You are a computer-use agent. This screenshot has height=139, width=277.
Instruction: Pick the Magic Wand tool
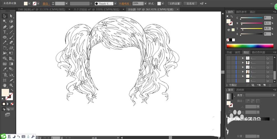click(x=5, y=21)
